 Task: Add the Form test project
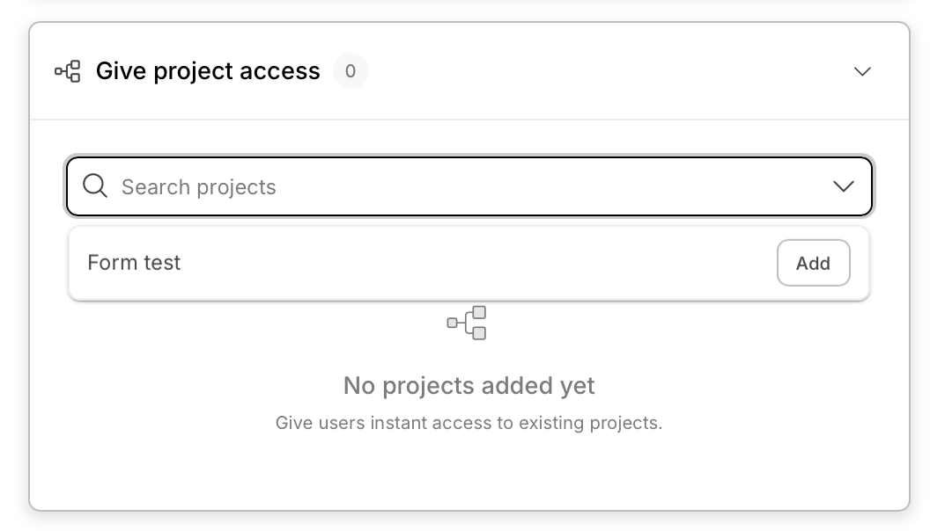click(813, 263)
